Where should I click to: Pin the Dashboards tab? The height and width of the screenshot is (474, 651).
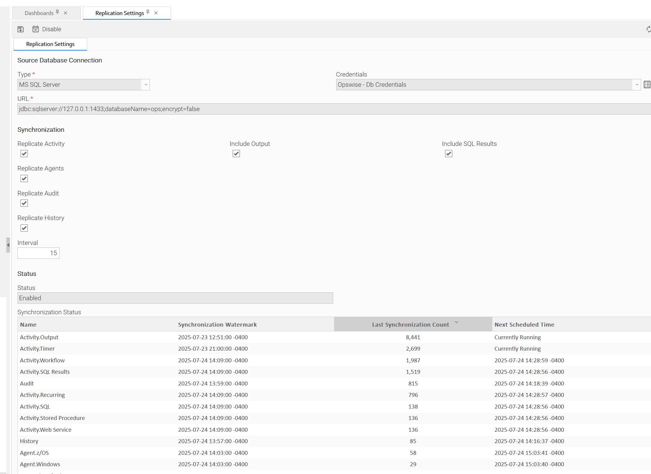(57, 12)
